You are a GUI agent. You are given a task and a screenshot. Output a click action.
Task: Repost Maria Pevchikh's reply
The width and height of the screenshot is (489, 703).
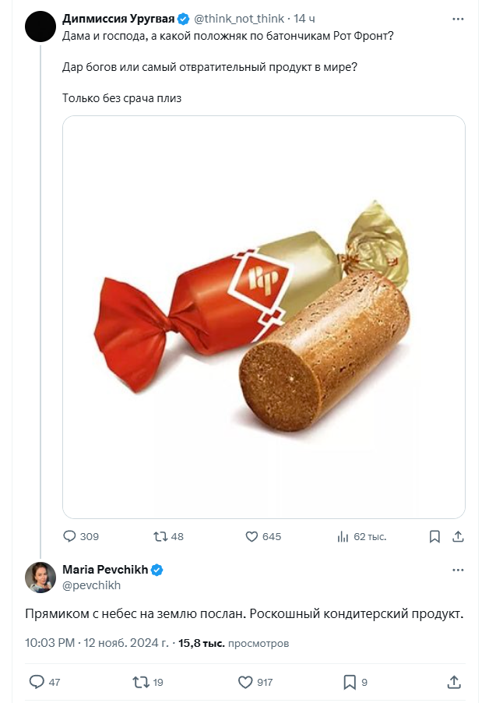coord(141,682)
